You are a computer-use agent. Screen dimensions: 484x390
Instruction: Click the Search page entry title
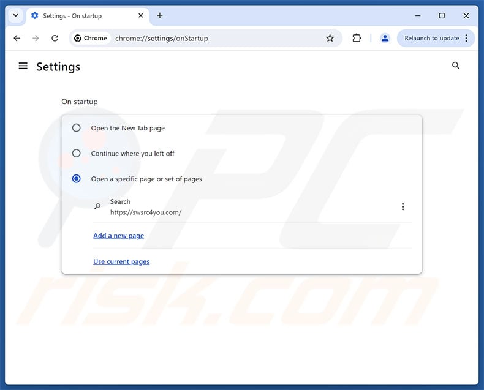pyautogui.click(x=120, y=201)
